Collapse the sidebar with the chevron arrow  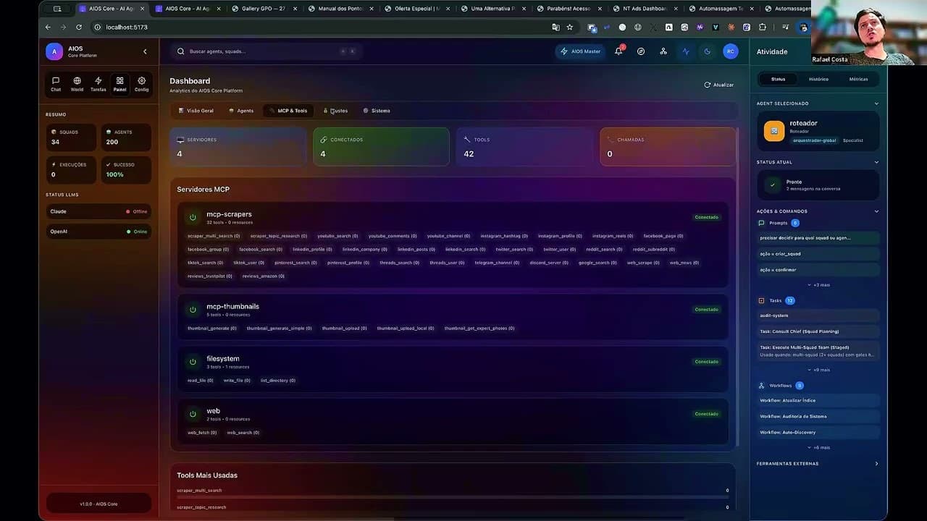point(144,51)
